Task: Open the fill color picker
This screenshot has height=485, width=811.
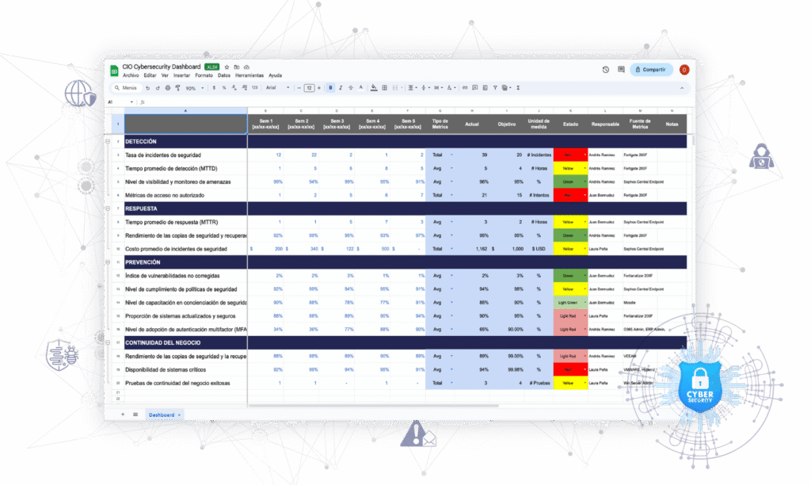Action: pos(372,88)
